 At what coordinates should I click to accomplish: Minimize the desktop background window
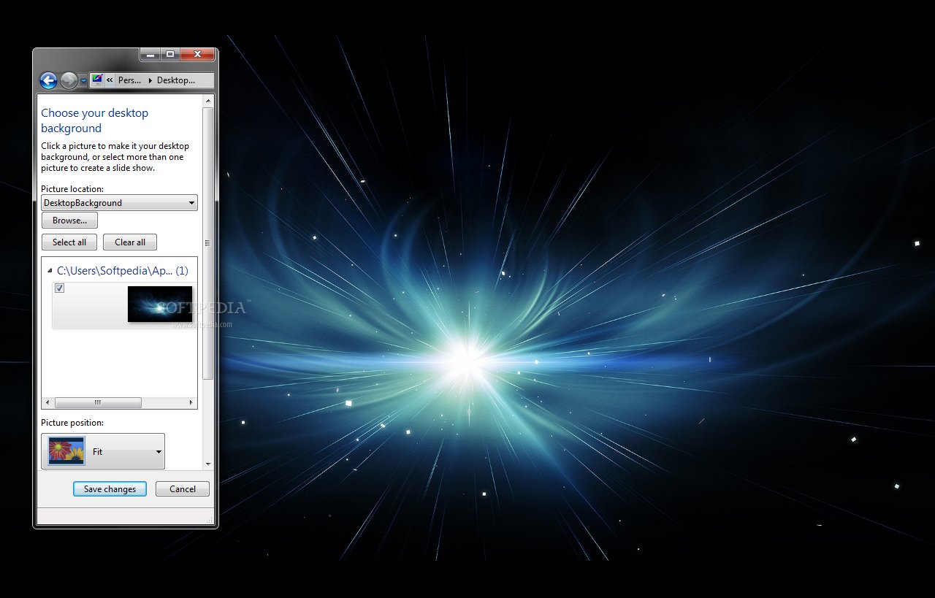[150, 54]
